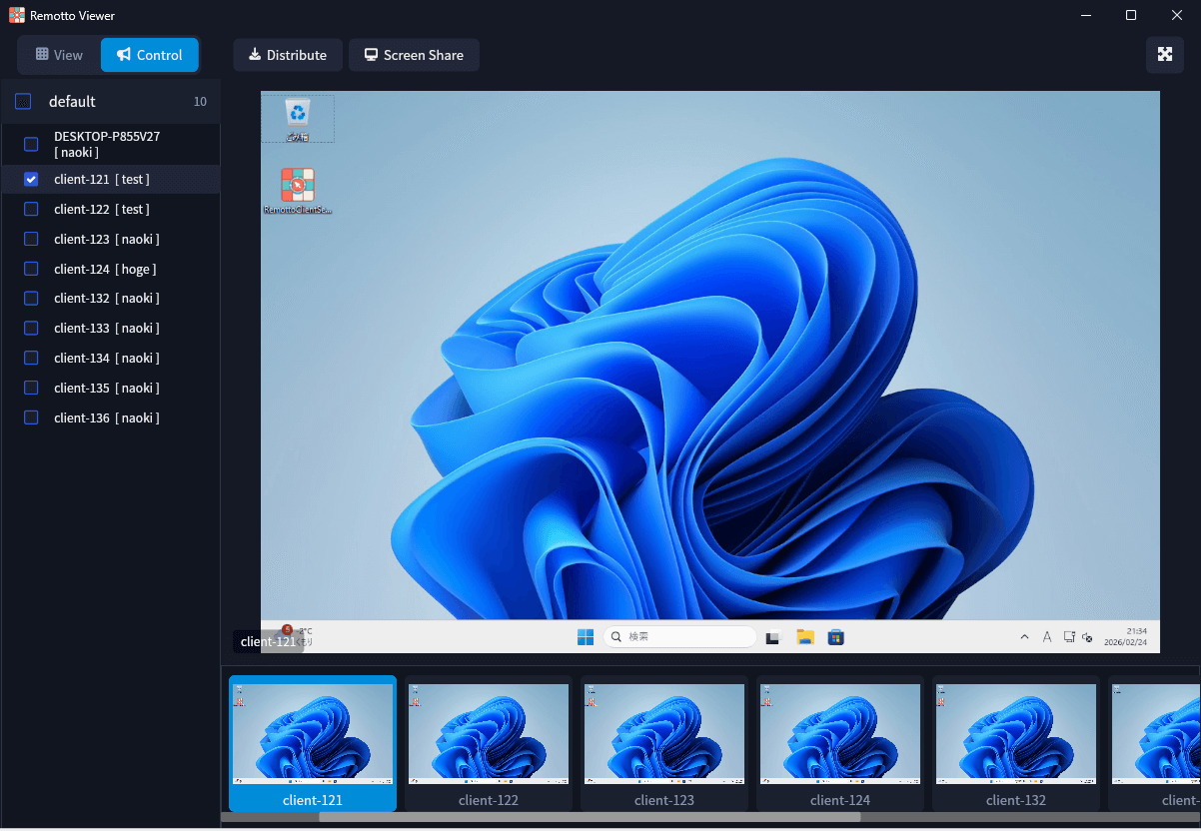Viewport: 1201px width, 831px height.
Task: Open Microsoft Store in the remote taskbar
Action: point(836,637)
